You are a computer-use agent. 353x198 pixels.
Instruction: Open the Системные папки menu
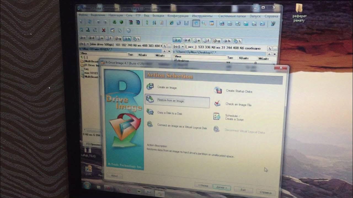pos(232,16)
